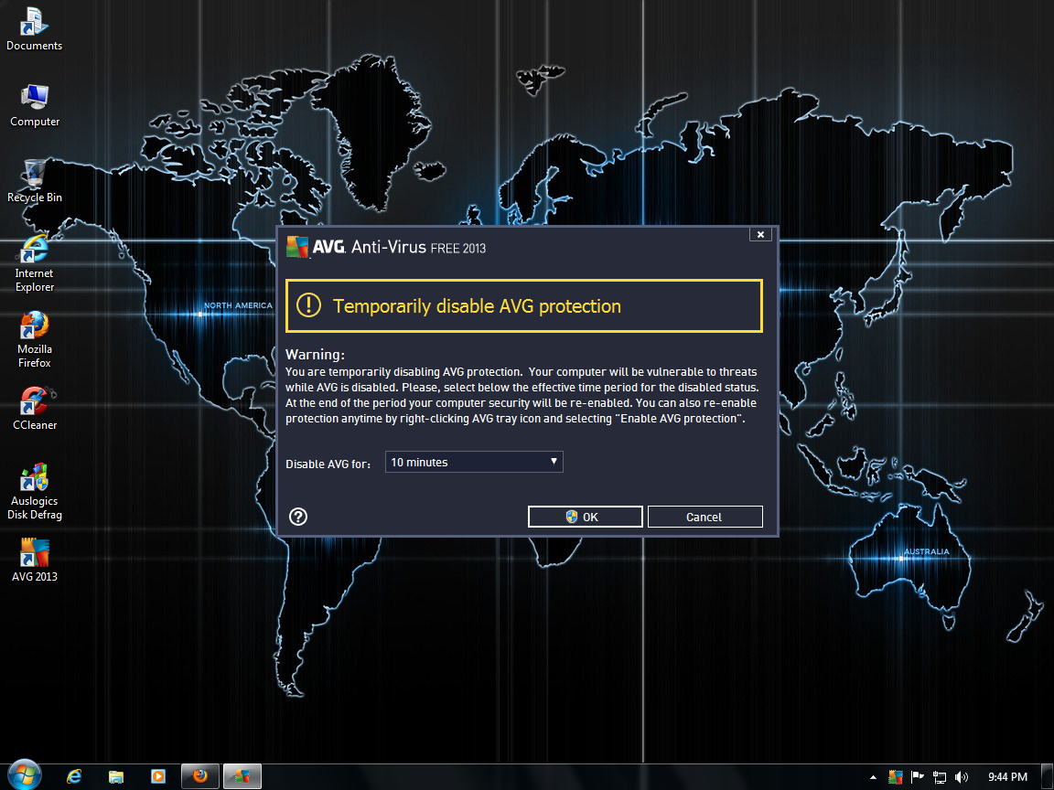Open Windows Media Player from the taskbar
Screen dimensions: 1054x790
click(x=158, y=776)
